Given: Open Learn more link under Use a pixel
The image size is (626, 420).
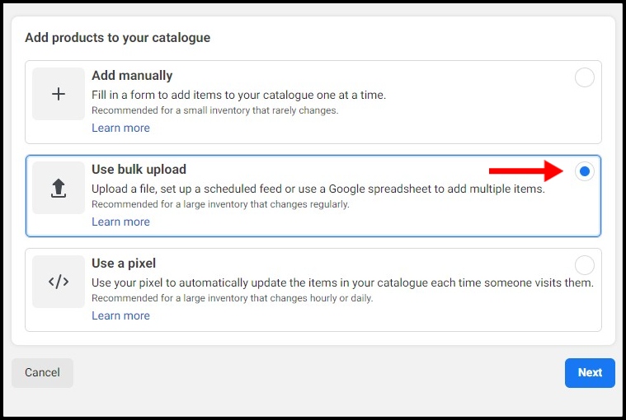Looking at the screenshot, I should [120, 316].
